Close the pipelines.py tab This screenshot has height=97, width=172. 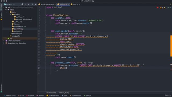[x=68, y=4]
